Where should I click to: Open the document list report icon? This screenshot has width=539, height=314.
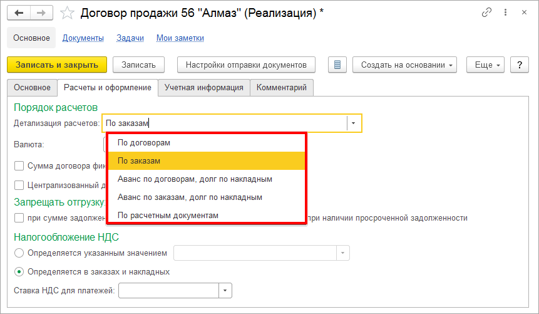(338, 65)
